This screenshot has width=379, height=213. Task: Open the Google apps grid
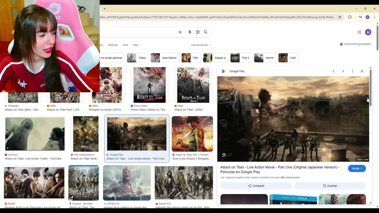tap(359, 32)
